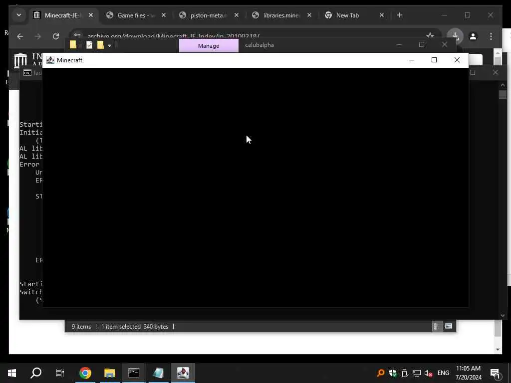Viewport: 511px width, 383px height.
Task: Click the command prompt window icon
Action: [27, 73]
